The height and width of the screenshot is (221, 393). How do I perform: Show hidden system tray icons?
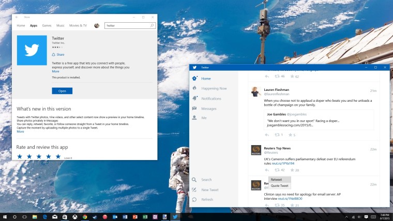click(346, 217)
